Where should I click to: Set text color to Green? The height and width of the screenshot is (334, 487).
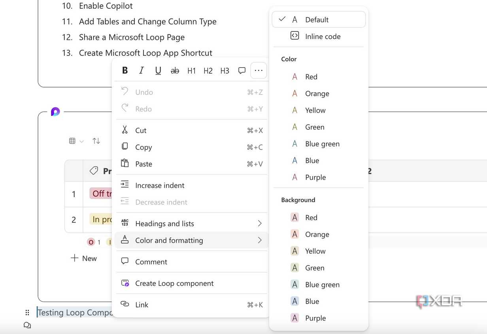pyautogui.click(x=319, y=127)
